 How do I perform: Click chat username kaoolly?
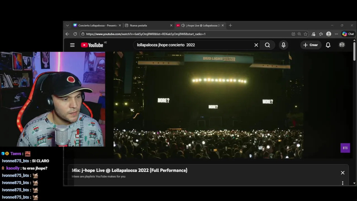pyautogui.click(x=13, y=168)
